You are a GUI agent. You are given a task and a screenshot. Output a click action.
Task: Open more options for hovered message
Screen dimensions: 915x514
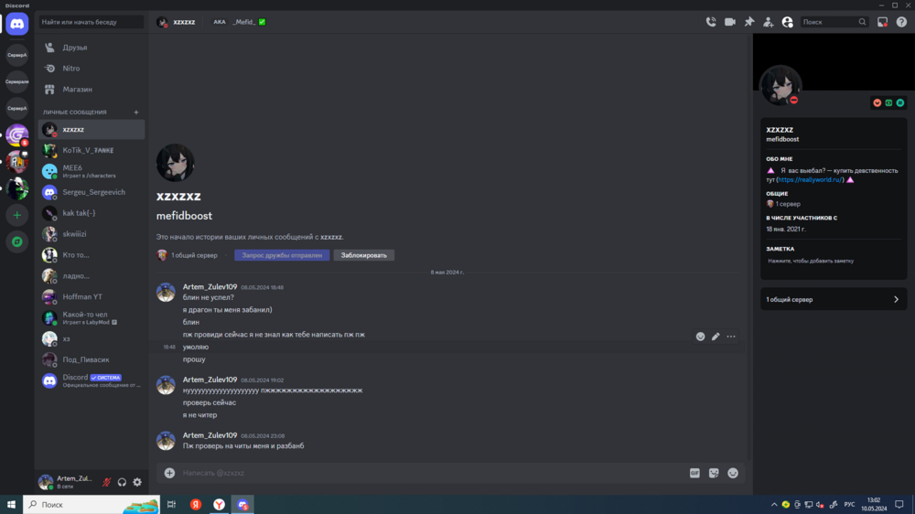(730, 337)
